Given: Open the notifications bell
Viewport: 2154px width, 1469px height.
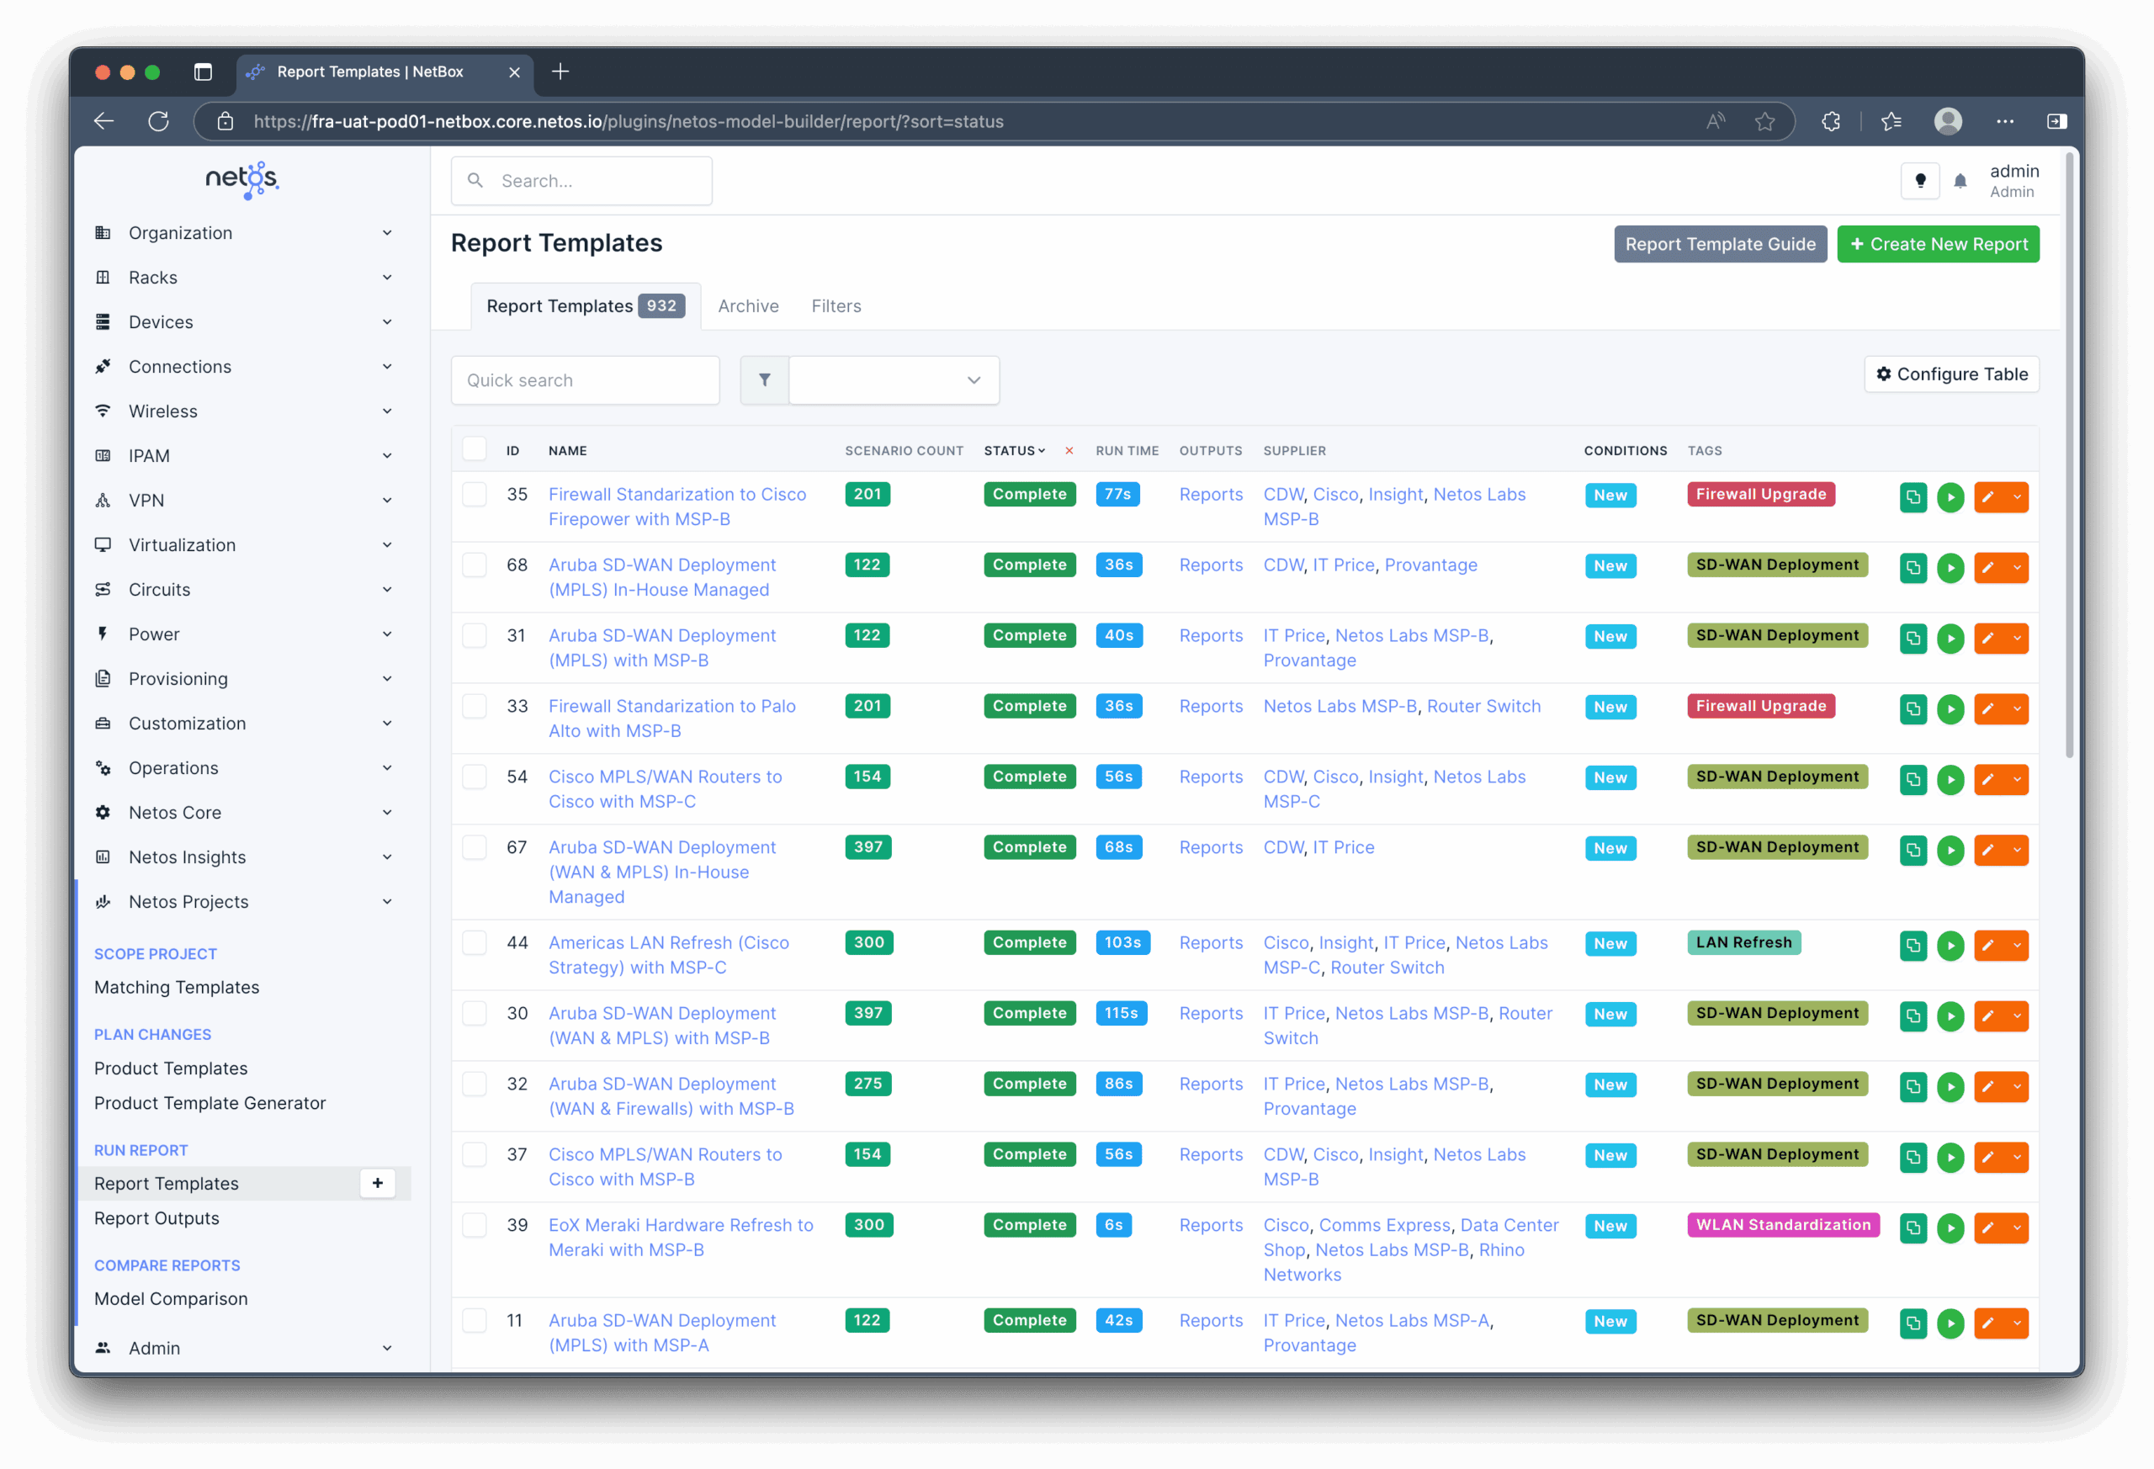Looking at the screenshot, I should [x=1960, y=182].
